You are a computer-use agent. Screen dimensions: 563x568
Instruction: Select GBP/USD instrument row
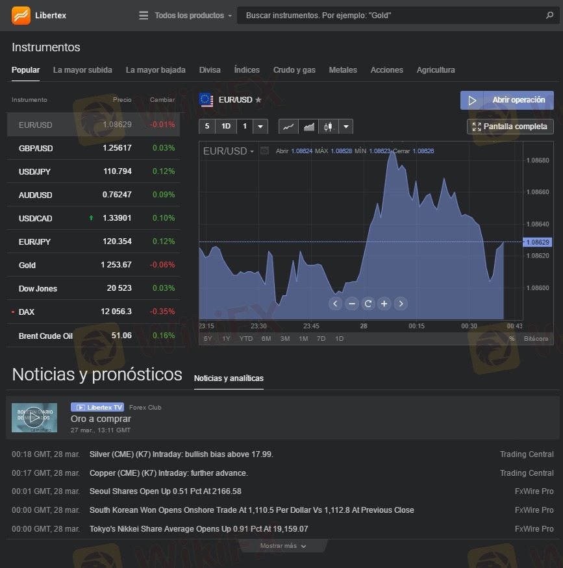94,148
